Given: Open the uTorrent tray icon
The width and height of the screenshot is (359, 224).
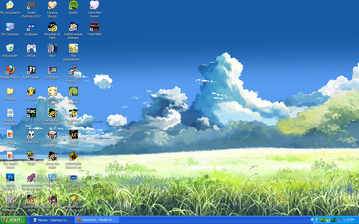Looking at the screenshot, I should pos(328,220).
